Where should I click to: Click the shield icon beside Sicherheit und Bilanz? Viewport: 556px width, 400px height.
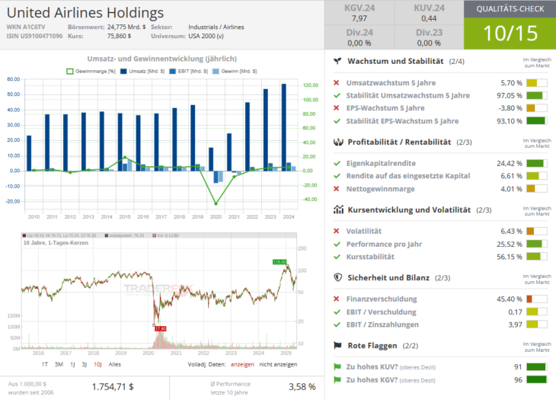tap(337, 278)
